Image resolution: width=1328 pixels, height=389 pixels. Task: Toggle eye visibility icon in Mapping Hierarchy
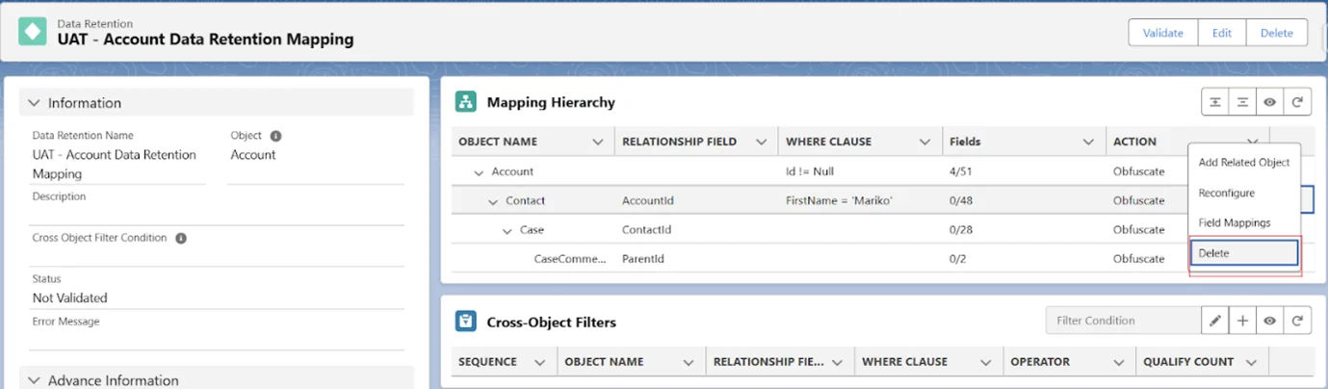1270,102
